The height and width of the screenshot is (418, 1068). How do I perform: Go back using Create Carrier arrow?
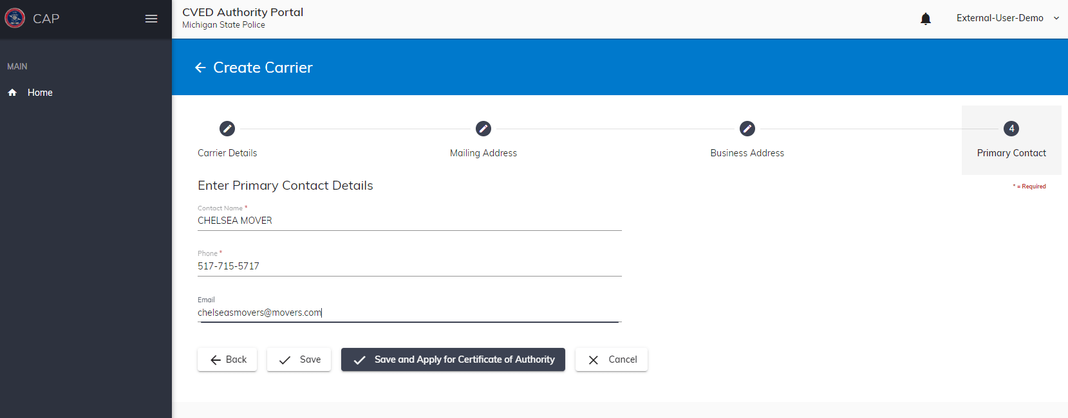[200, 68]
